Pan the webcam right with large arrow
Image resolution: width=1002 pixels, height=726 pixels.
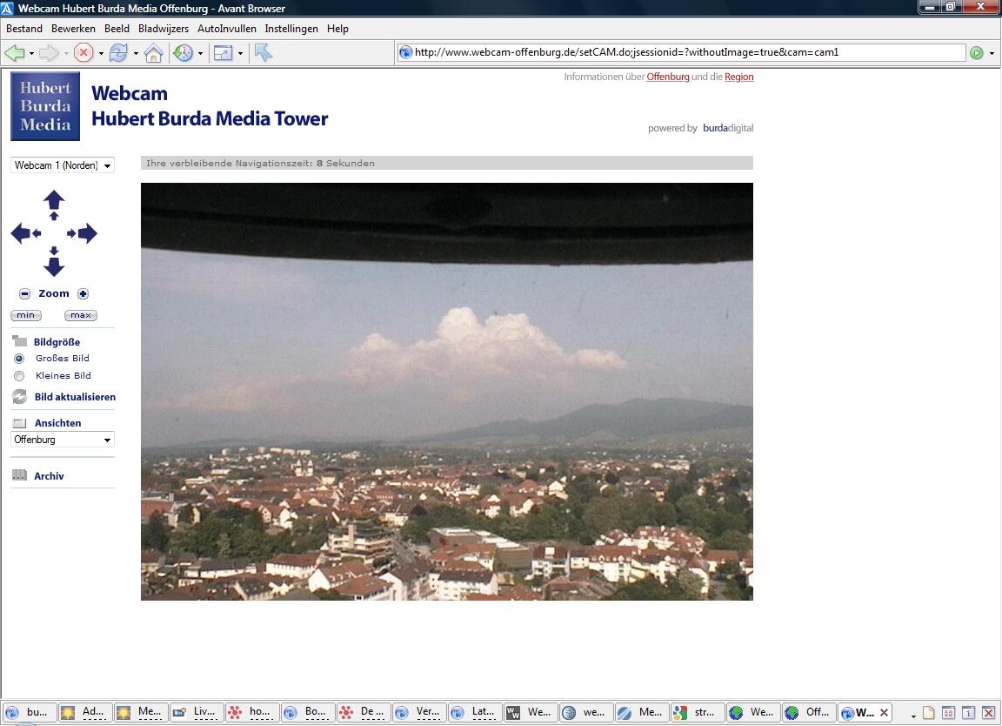point(88,233)
